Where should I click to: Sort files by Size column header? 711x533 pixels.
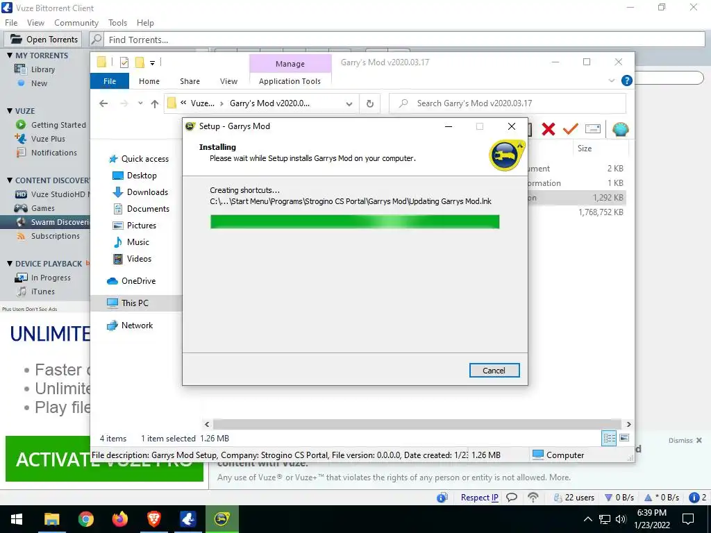(585, 149)
